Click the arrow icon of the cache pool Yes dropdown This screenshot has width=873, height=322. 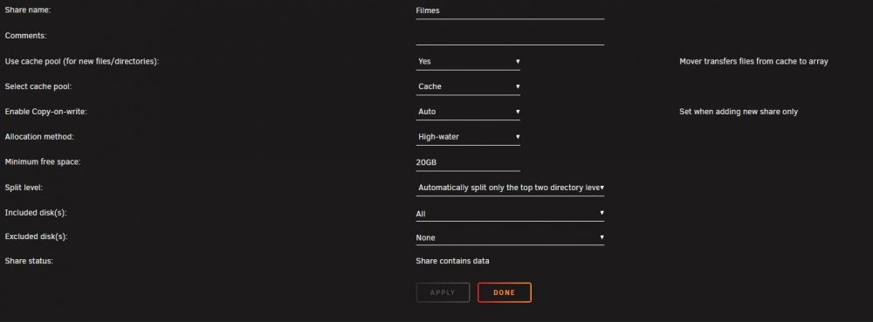coord(518,62)
